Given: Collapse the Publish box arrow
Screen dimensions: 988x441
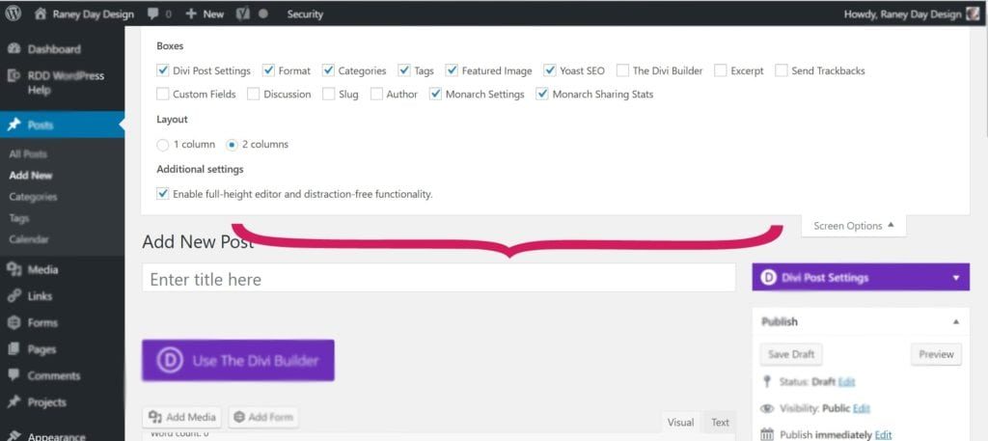Looking at the screenshot, I should point(956,322).
